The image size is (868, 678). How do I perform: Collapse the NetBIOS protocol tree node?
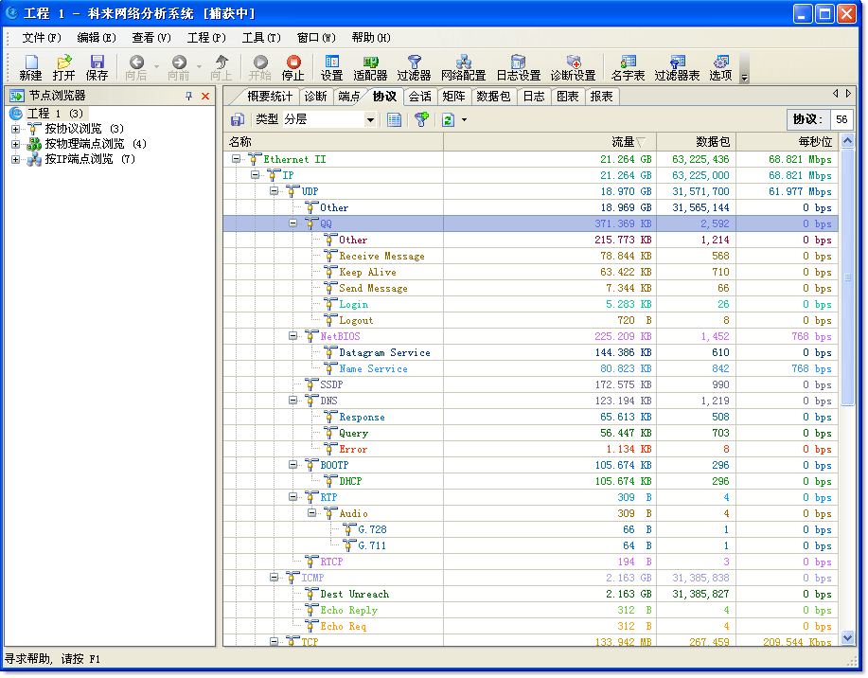click(293, 336)
